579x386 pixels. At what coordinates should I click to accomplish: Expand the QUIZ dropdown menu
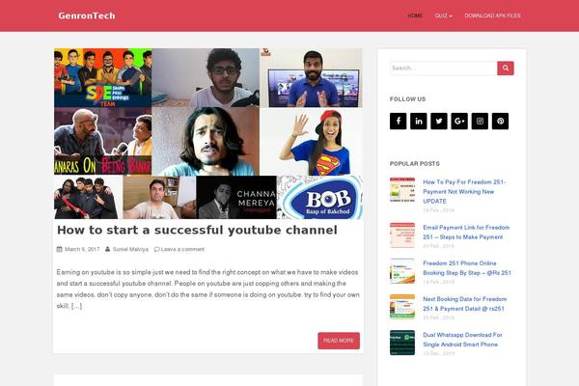point(443,15)
